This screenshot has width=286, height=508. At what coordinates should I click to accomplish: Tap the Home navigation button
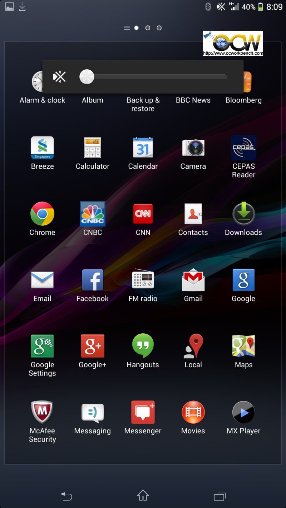143,495
